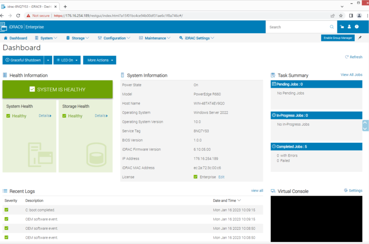369x244 pixels.
Task: Expand the Graceful Shutdown dropdown arrow
Action: [48, 60]
